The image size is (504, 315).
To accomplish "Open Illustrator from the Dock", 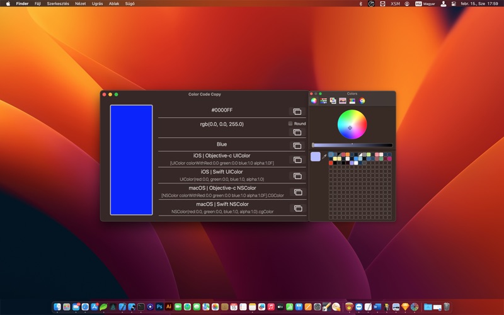I will [169, 307].
